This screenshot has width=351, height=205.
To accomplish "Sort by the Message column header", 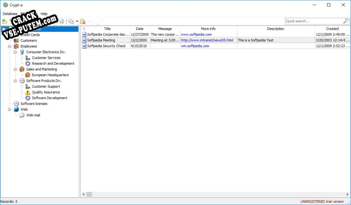I will pos(165,29).
